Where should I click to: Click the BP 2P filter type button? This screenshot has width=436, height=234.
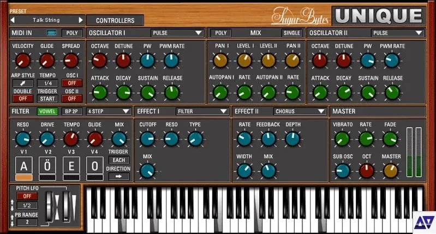[71, 111]
